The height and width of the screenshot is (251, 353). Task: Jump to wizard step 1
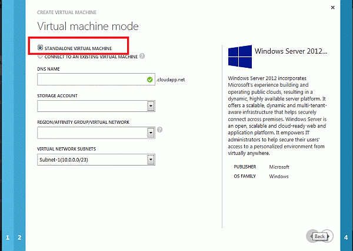point(8,237)
